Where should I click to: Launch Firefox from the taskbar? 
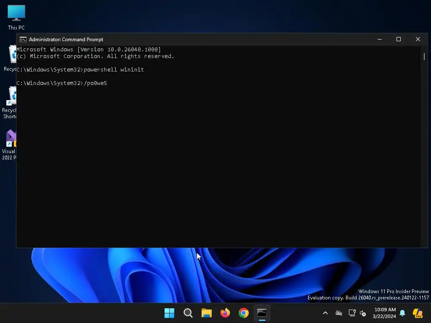coord(225,313)
